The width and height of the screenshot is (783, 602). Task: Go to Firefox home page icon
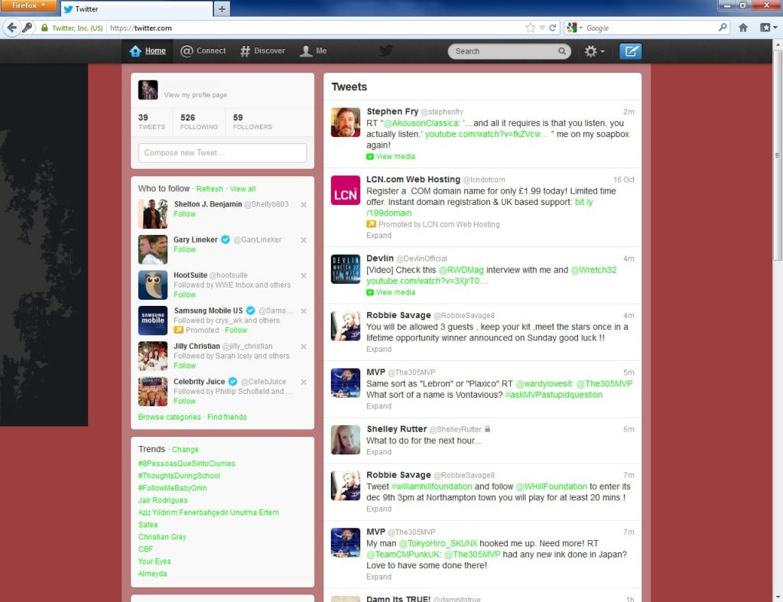coord(743,28)
